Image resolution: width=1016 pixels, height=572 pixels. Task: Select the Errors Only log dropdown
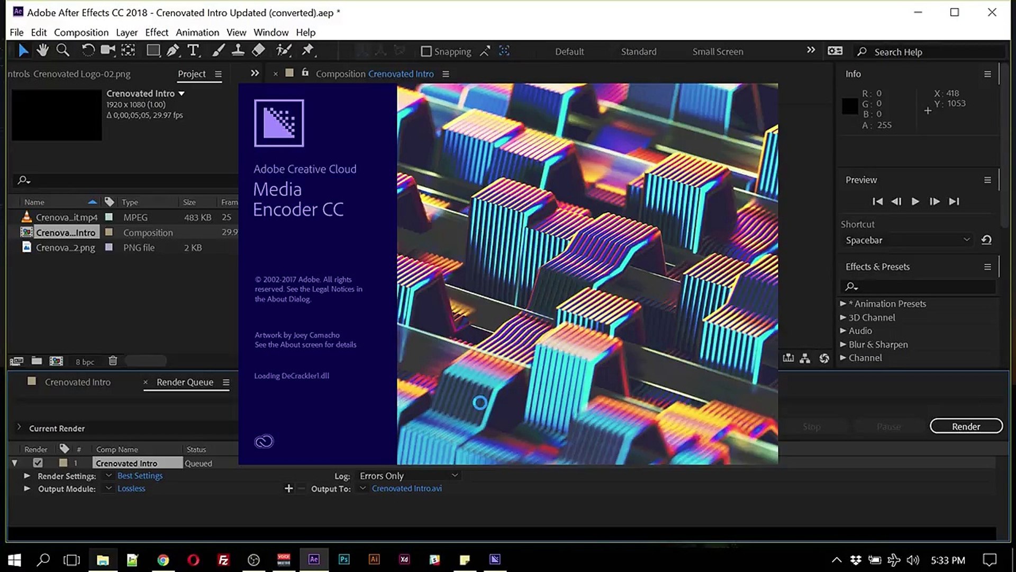[408, 476]
